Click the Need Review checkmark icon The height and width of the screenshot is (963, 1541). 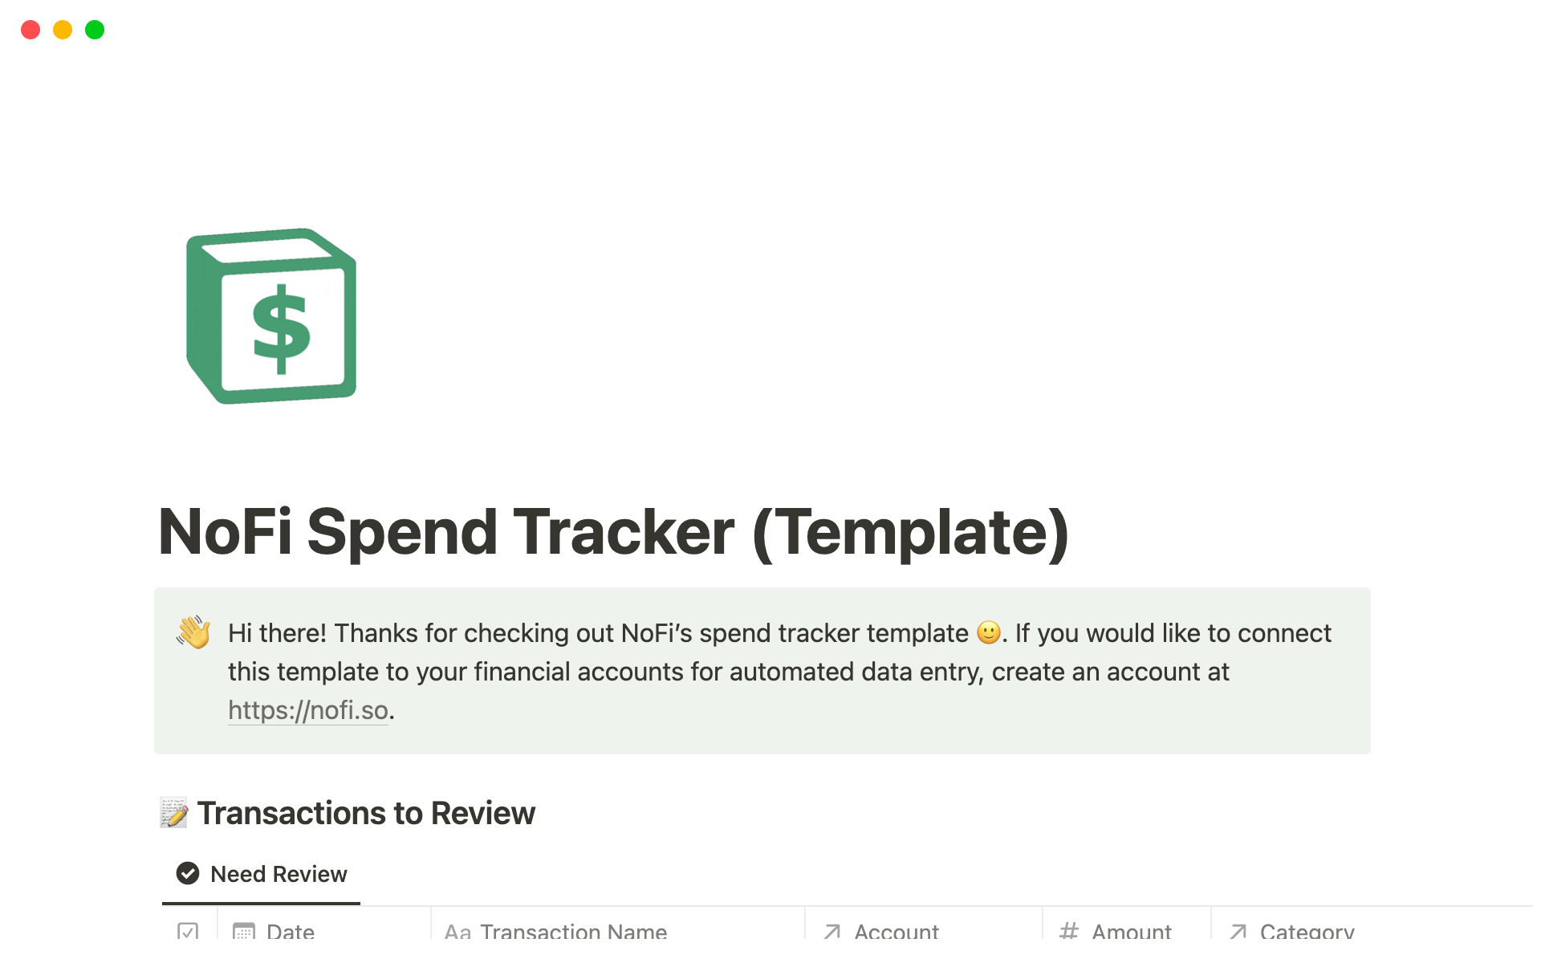189,873
